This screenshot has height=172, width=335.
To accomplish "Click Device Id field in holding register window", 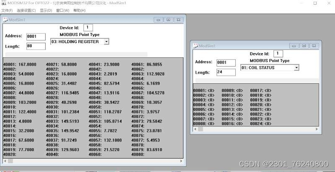I will coord(88,28).
